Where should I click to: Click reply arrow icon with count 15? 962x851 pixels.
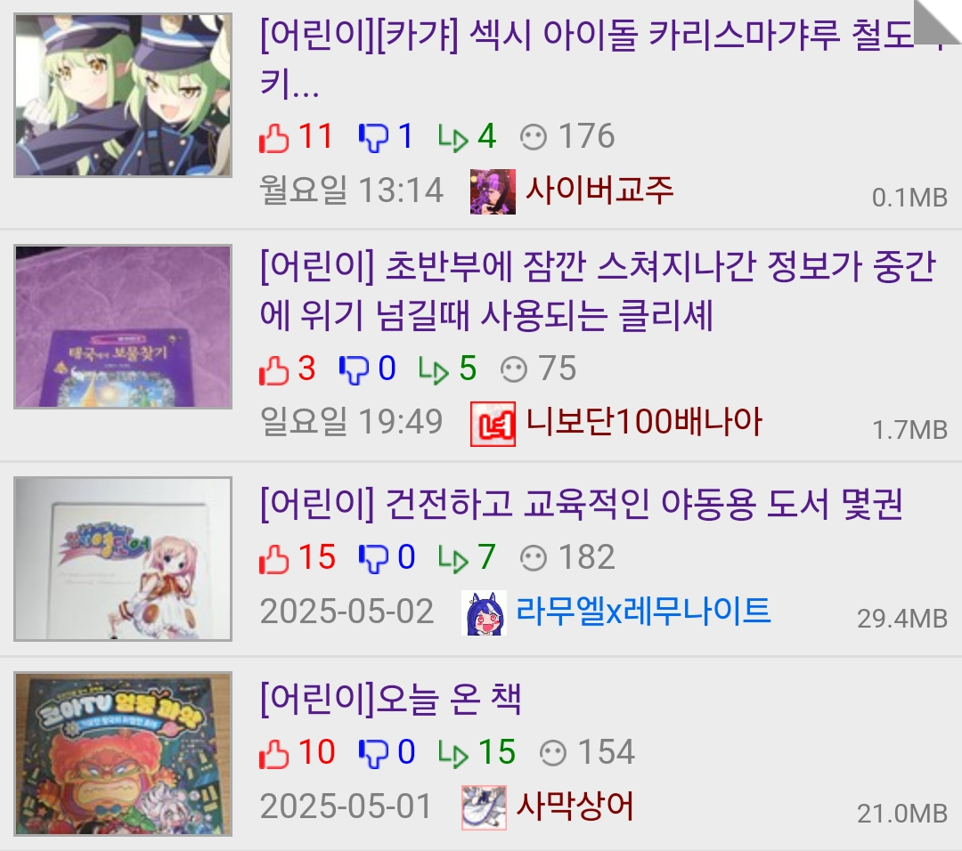point(453,753)
